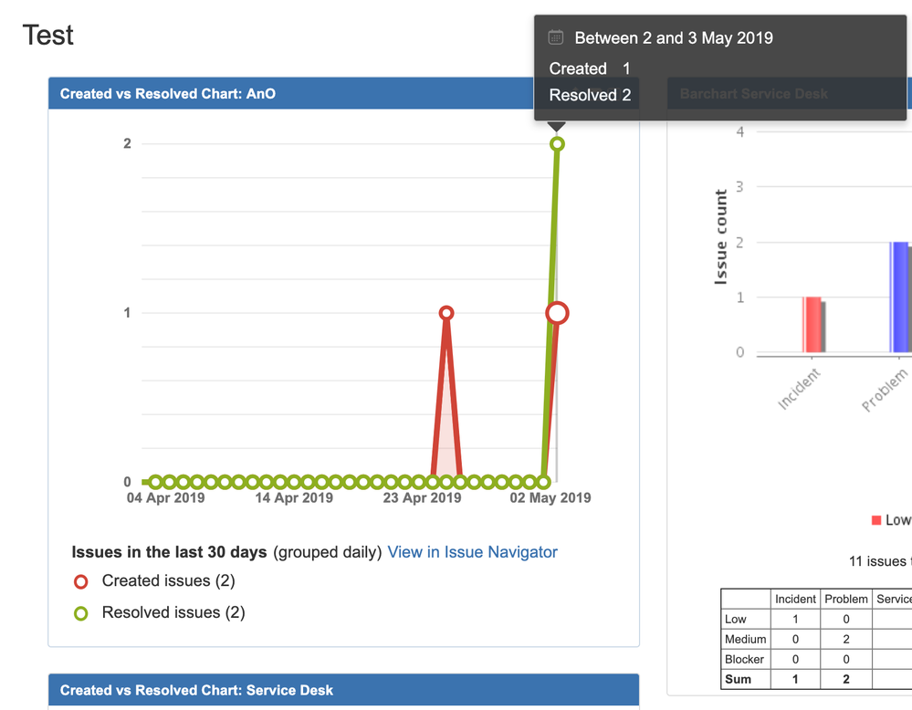
Task: Select the green data point at the 2 May peak
Action: [557, 143]
